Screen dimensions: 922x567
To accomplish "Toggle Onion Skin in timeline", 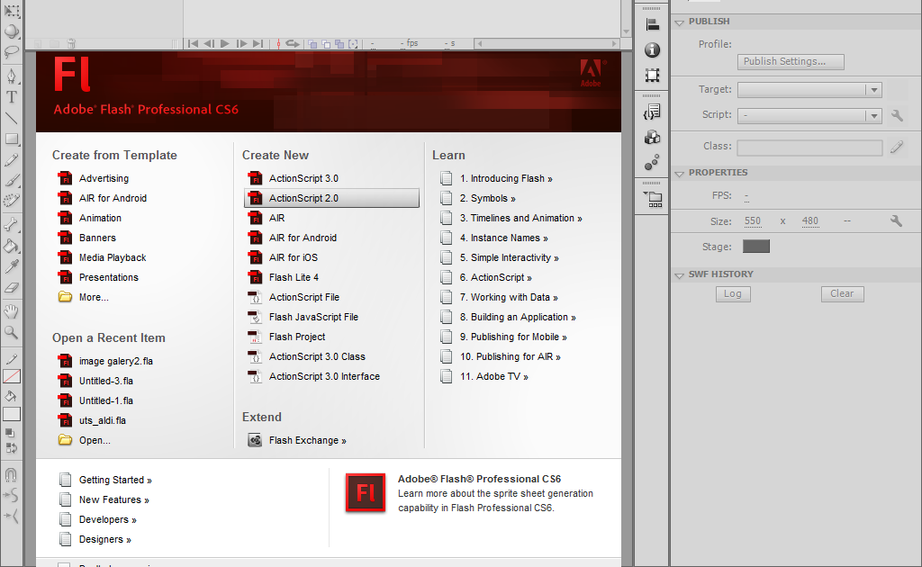I will point(312,43).
